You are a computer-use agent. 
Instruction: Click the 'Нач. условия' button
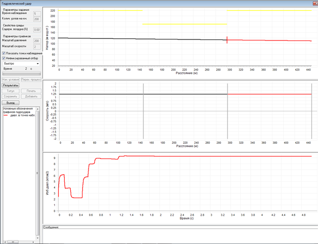11,79
